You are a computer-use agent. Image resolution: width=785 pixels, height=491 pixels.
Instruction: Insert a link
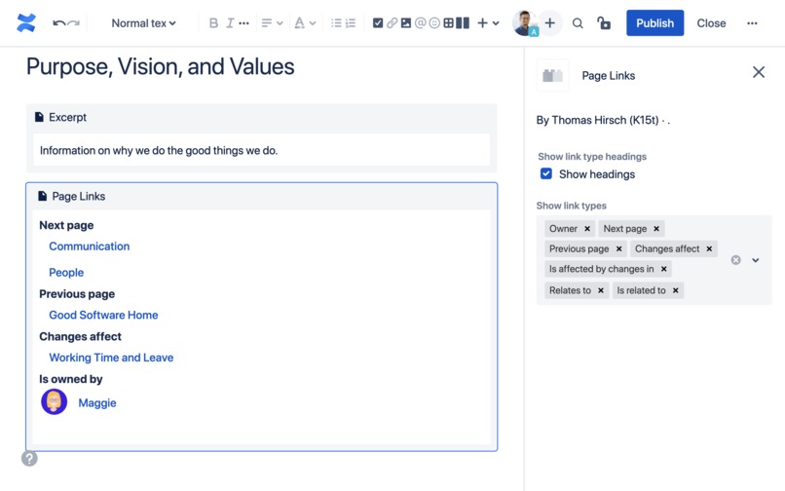click(392, 23)
